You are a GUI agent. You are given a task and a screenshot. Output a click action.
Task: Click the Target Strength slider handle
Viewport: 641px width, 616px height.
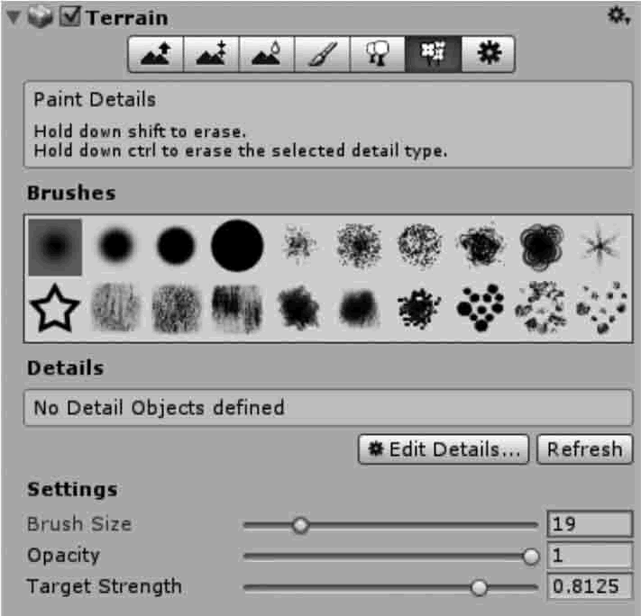coord(479,587)
